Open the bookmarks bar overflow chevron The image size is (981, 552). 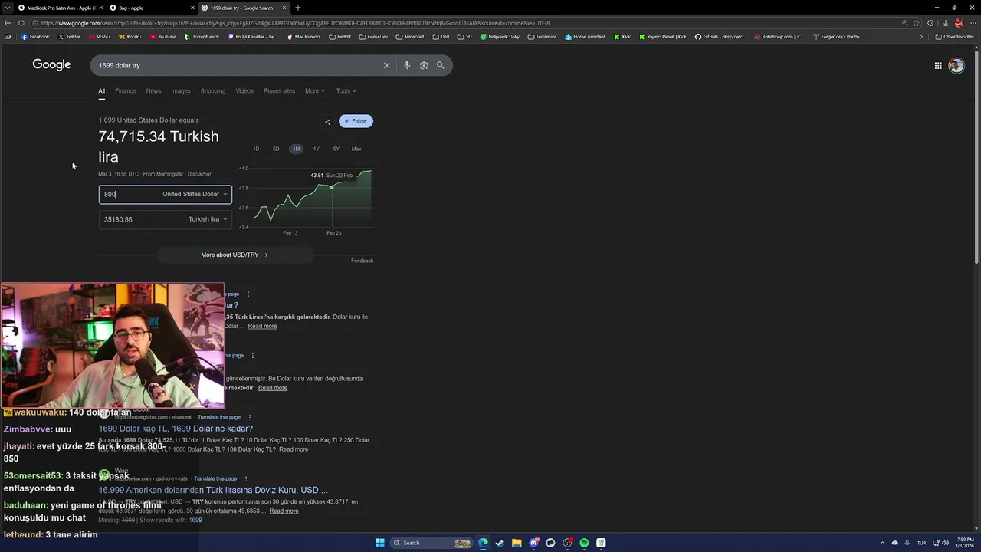coord(921,37)
